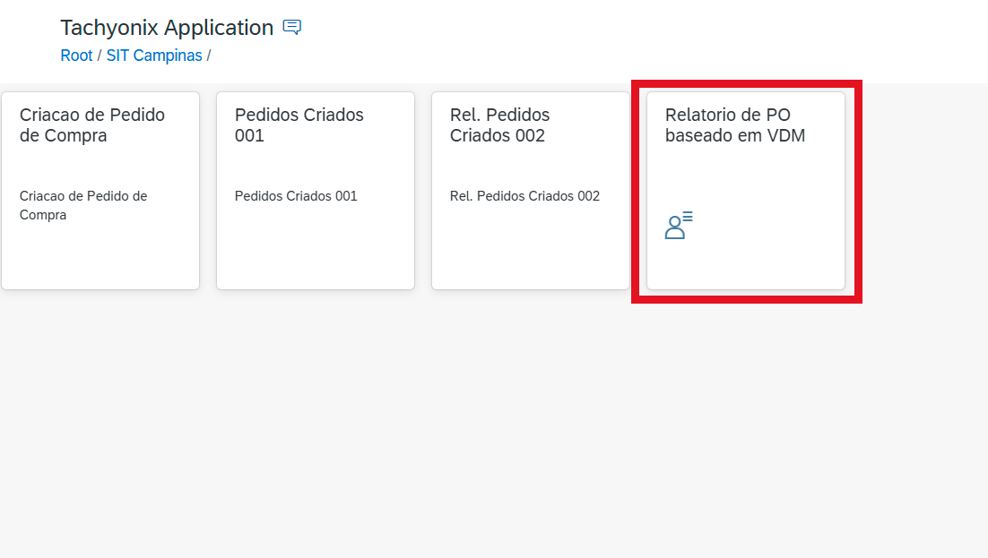Click the 'Criacao de Pedido de Compra' tile subtitle
This screenshot has width=988, height=558.
point(83,205)
